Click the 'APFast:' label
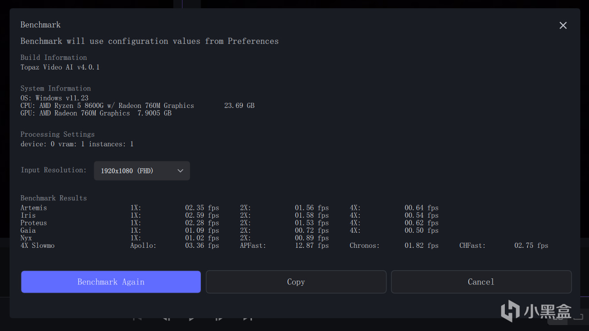This screenshot has height=331, width=589. pyautogui.click(x=253, y=246)
